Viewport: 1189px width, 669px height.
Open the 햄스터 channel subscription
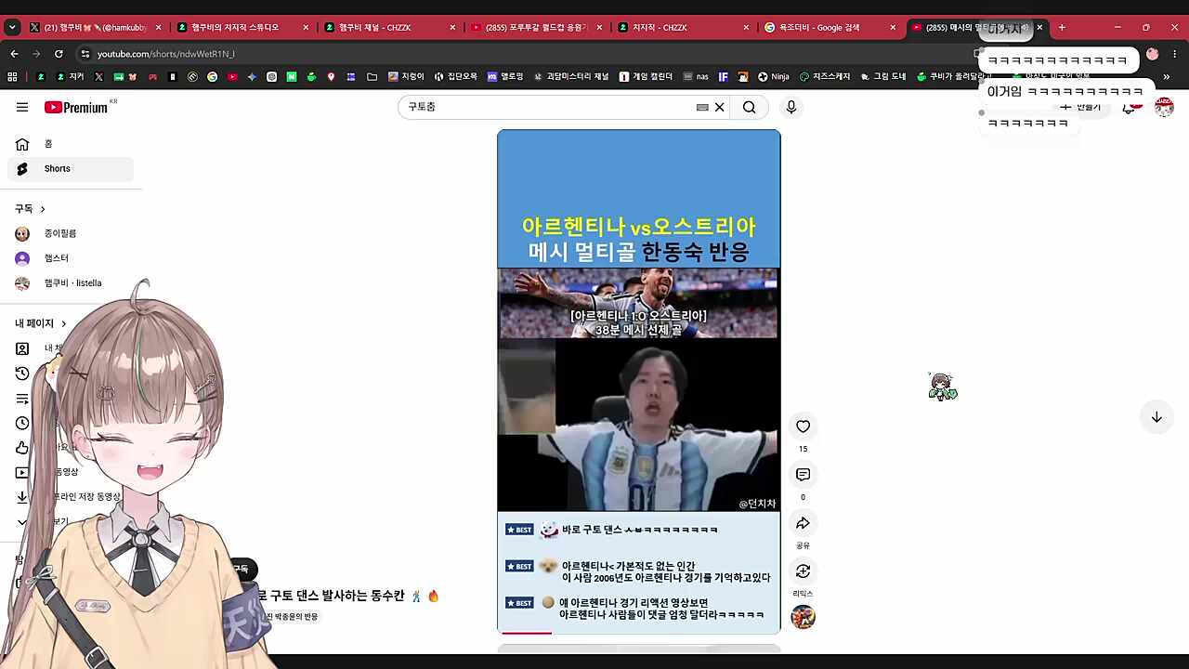71,258
